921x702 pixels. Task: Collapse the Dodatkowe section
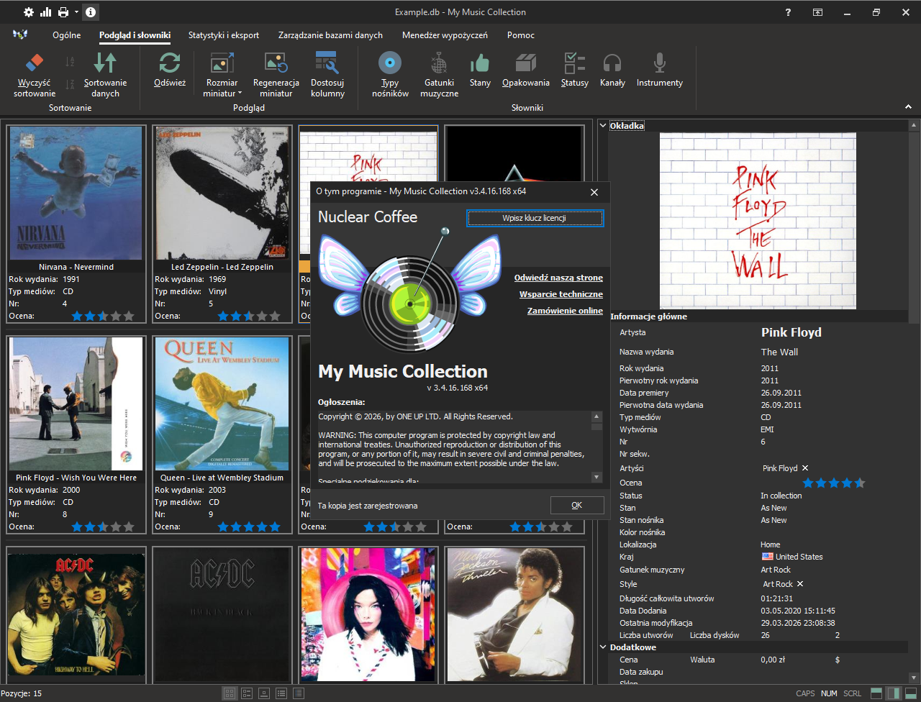tap(603, 647)
